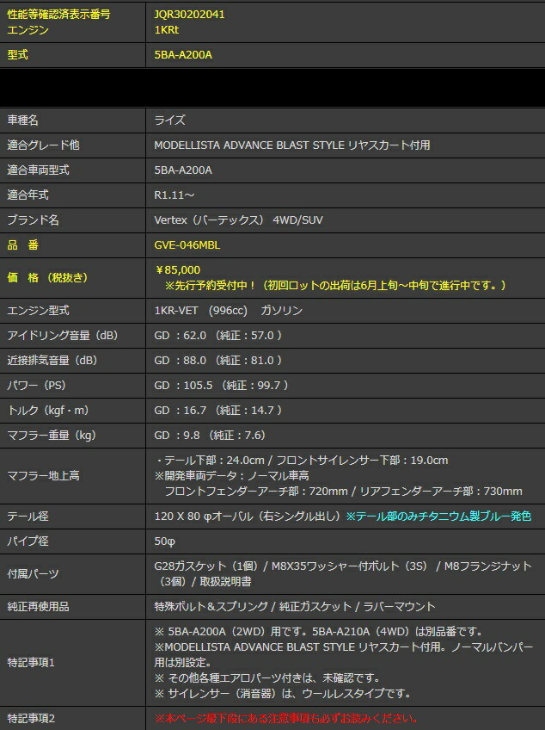Select the price ¥85,000
Screen dimensions: 545x730
[178, 270]
